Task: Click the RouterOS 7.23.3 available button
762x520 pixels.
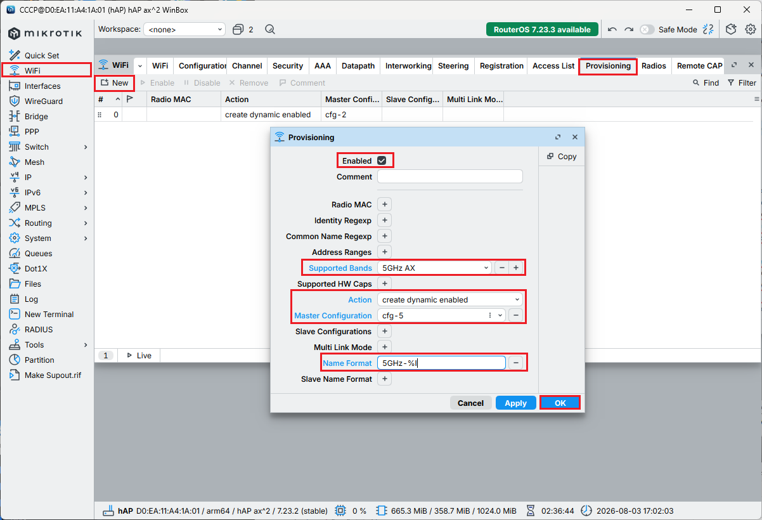Action: pos(542,29)
